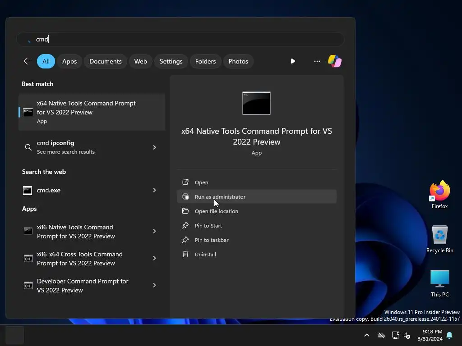Click the Open arrow-box icon
462x346 pixels.
(x=185, y=182)
